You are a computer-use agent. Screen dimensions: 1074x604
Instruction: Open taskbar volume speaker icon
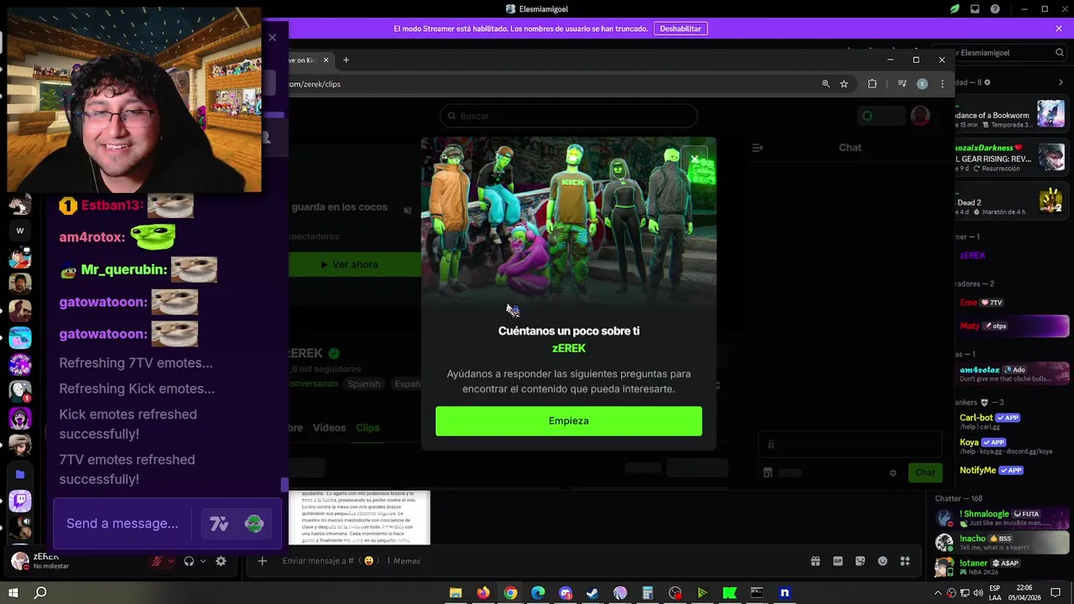(977, 593)
